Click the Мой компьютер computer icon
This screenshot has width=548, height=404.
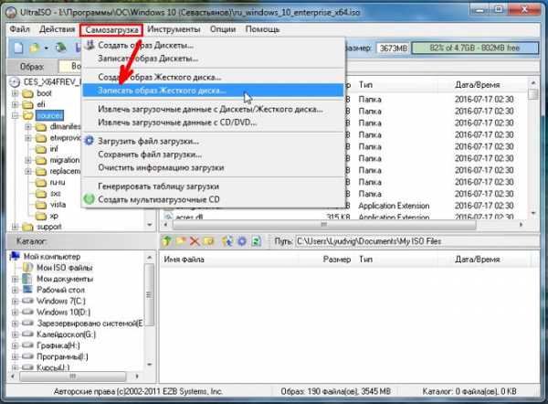coord(15,256)
